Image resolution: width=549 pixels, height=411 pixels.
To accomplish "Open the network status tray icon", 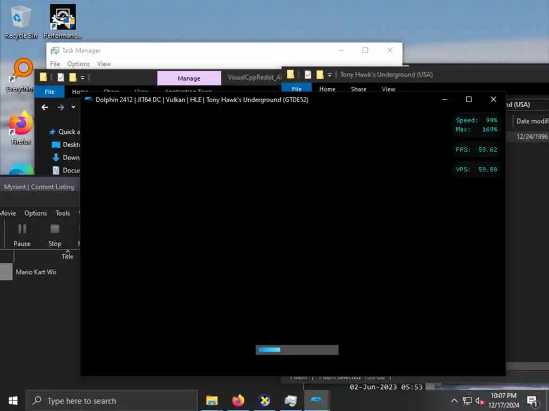I will coord(467,401).
